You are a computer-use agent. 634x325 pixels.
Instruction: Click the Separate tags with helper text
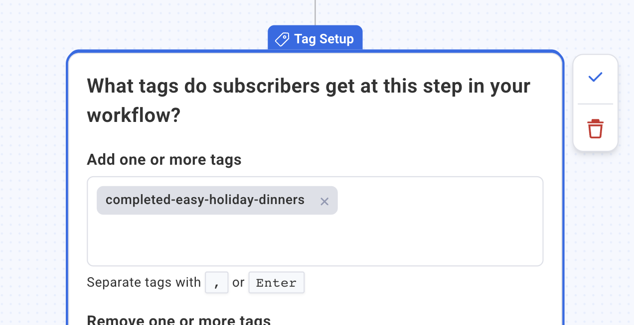[143, 282]
